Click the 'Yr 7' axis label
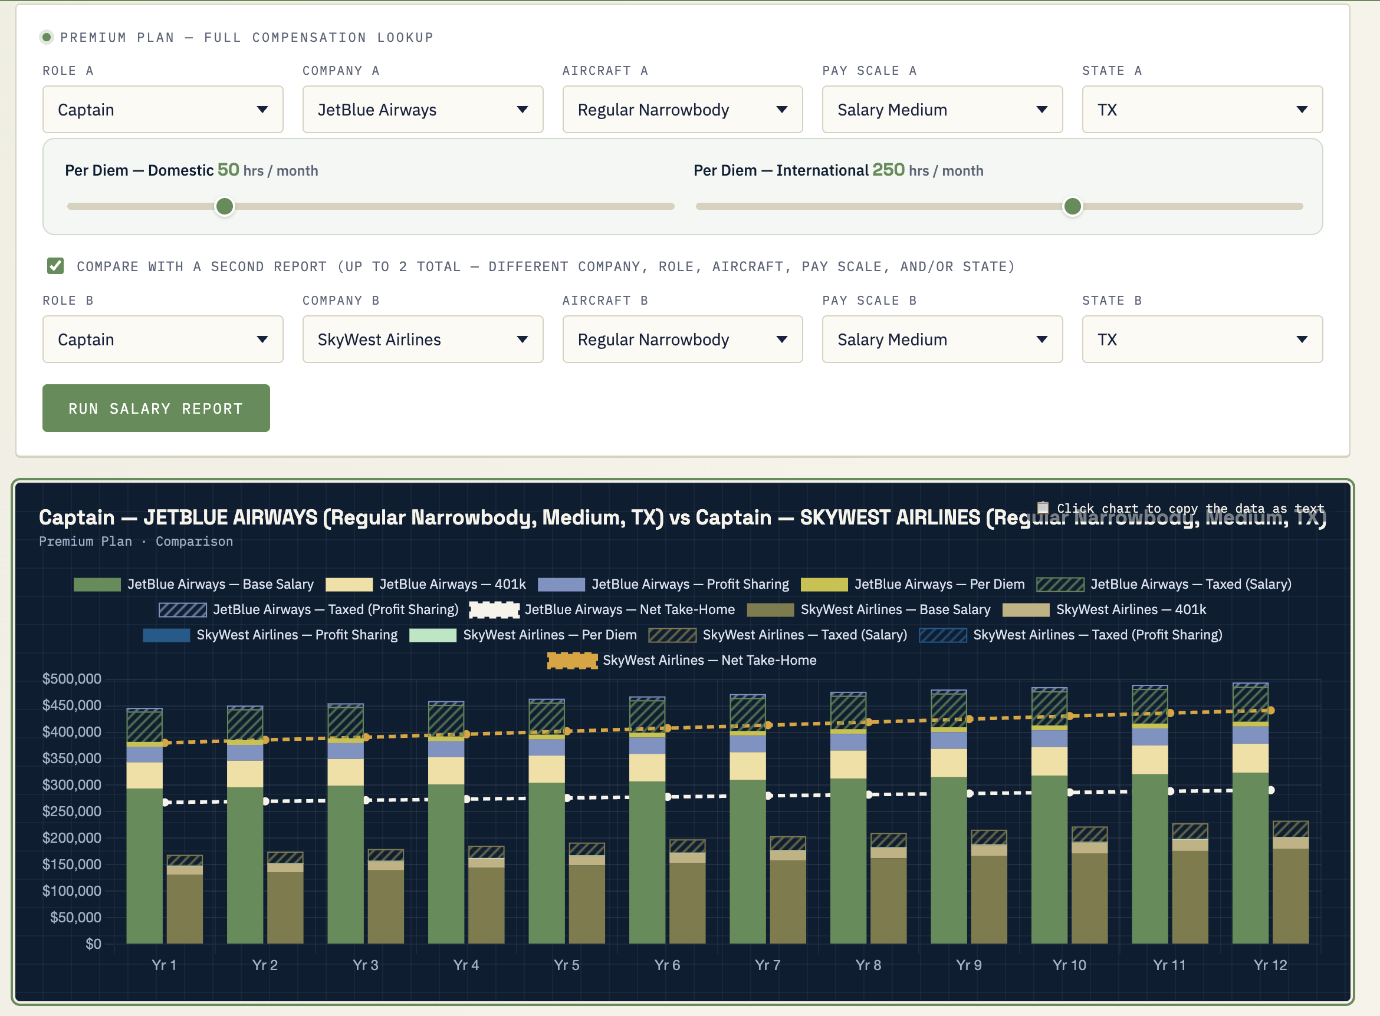The image size is (1380, 1016). point(768,964)
